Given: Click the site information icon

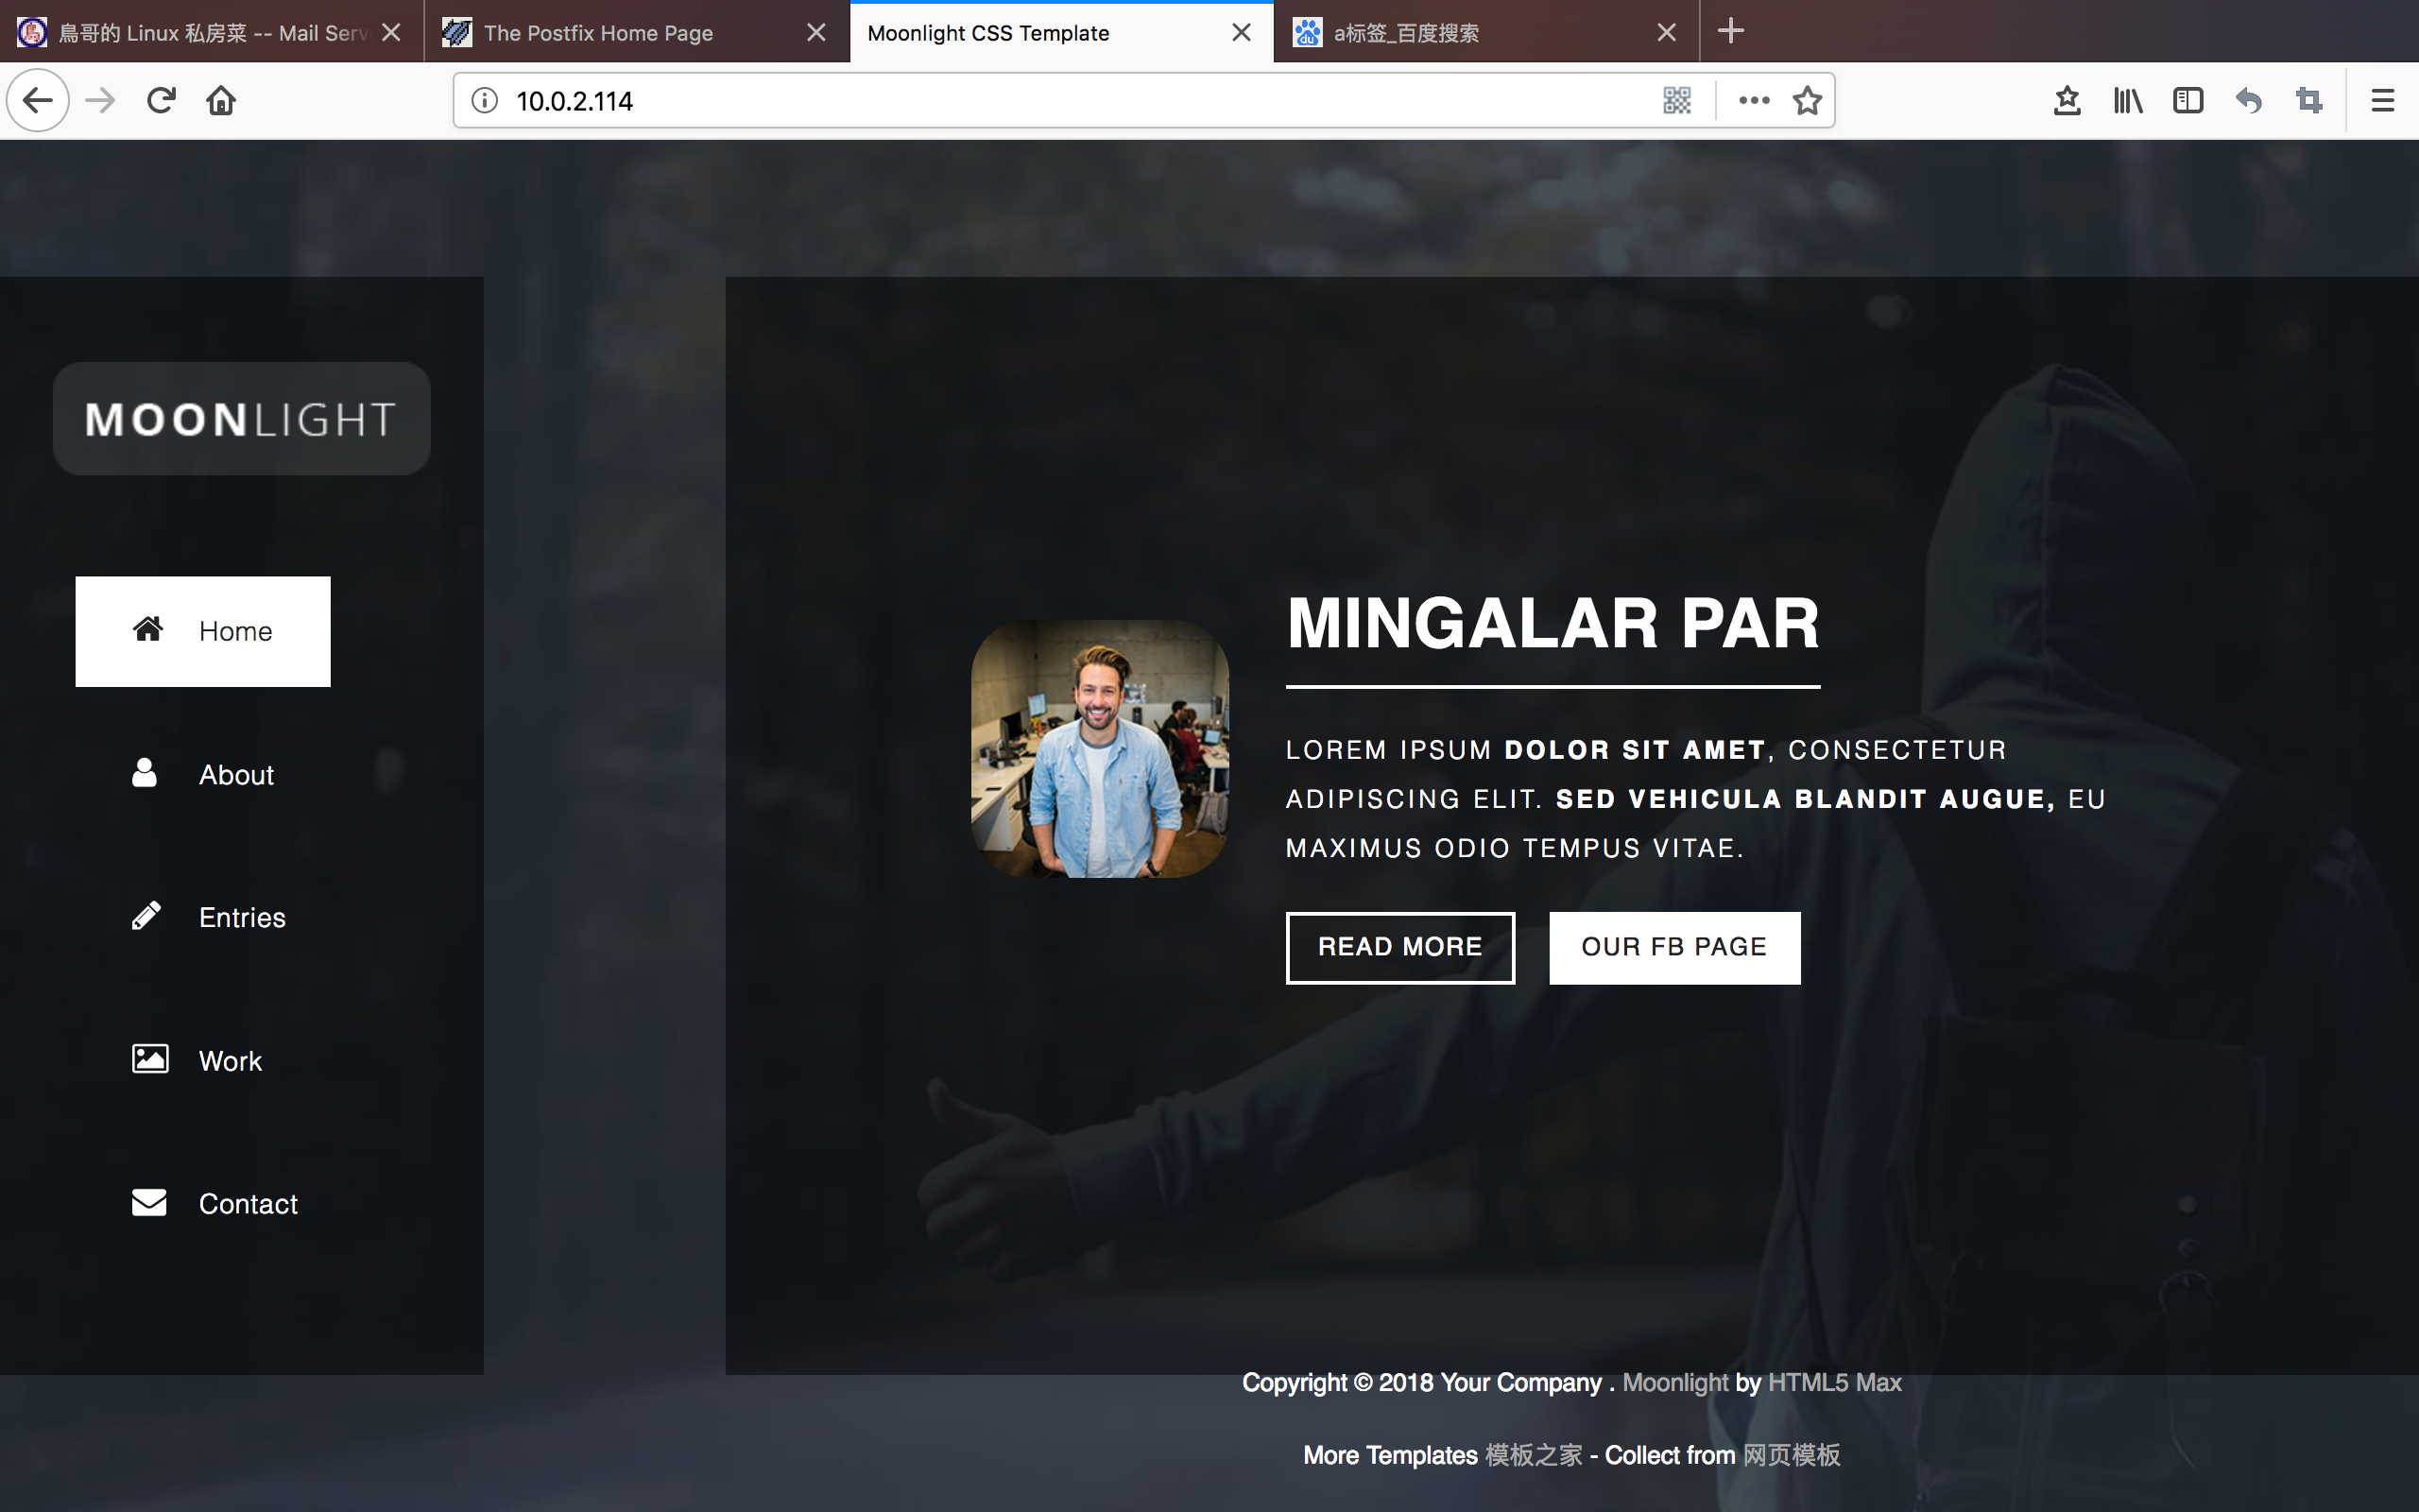Looking at the screenshot, I should [x=485, y=101].
